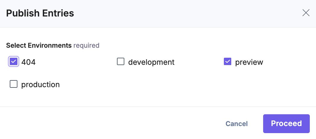Click the empty box icon beside production
Image resolution: width=316 pixels, height=139 pixels.
click(x=14, y=84)
